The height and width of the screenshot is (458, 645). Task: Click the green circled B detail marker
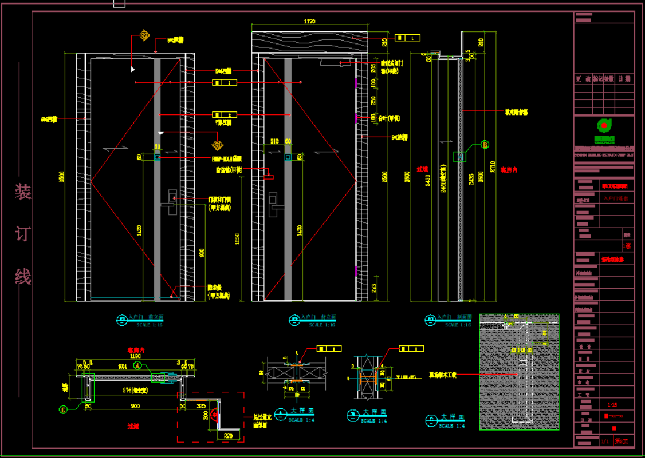(x=485, y=145)
